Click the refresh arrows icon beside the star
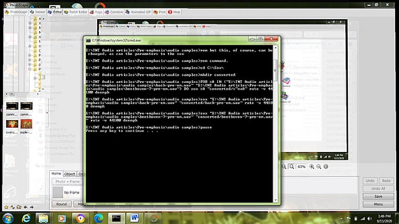399x224 pixels. [13, 207]
